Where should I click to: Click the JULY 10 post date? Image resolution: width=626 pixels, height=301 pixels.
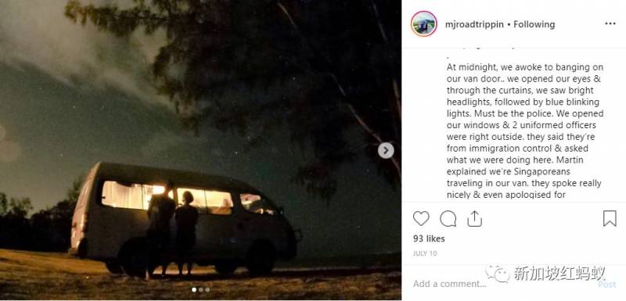click(x=425, y=253)
